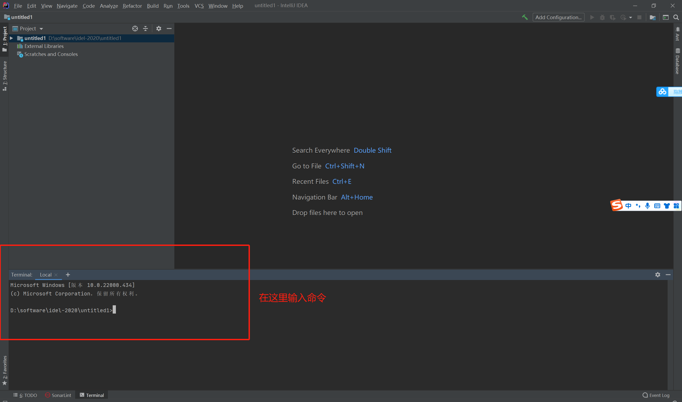682x402 pixels.
Task: Toggle the Favorites tool window
Action: [x=5, y=371]
